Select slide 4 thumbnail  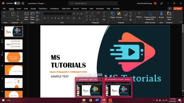tap(14, 70)
